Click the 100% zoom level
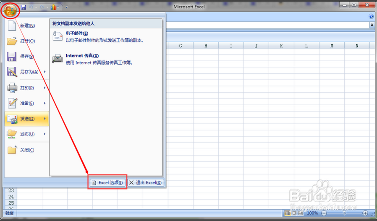 coord(312,213)
